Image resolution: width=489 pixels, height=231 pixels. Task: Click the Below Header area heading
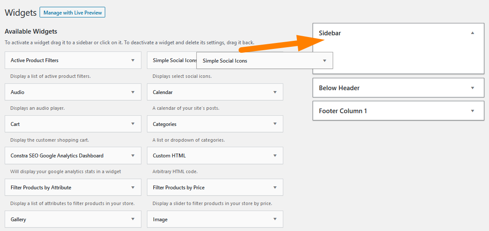click(x=339, y=88)
